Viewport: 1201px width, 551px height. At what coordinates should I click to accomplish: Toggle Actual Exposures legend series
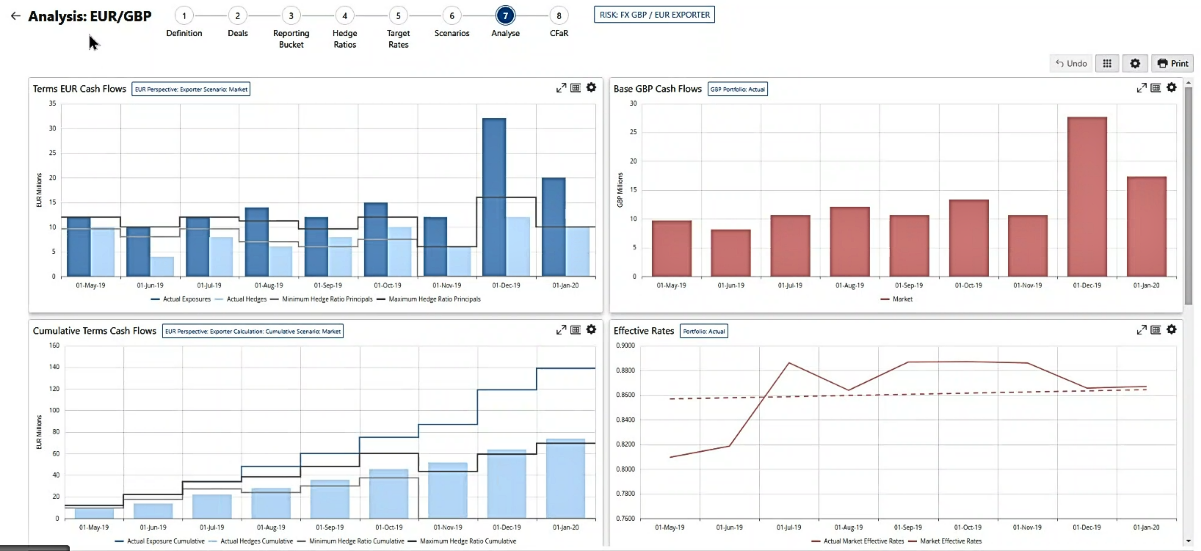[186, 299]
